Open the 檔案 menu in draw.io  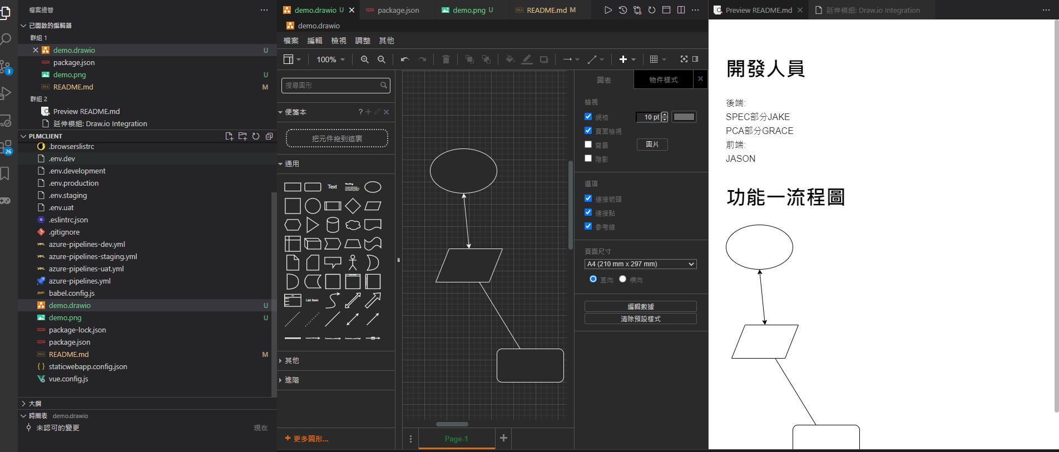pos(291,41)
